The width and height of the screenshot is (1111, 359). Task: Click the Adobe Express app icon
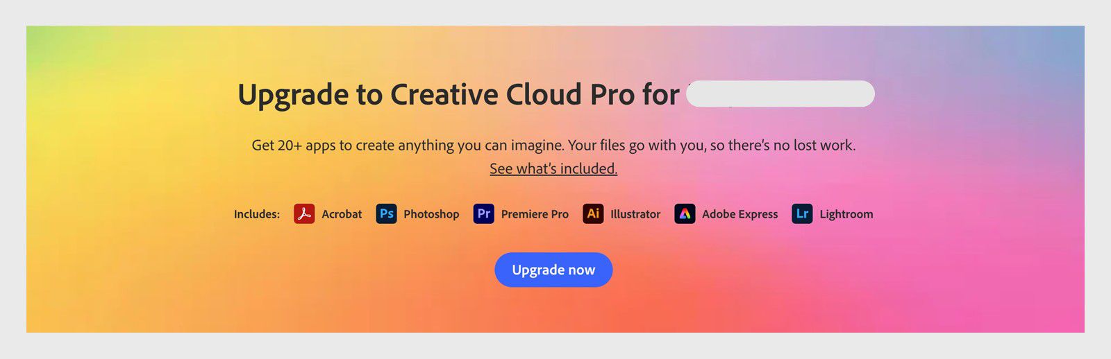click(685, 213)
